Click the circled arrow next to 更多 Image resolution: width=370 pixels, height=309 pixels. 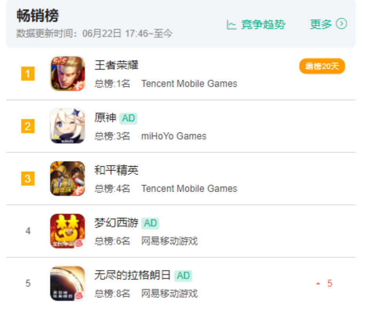pyautogui.click(x=341, y=24)
